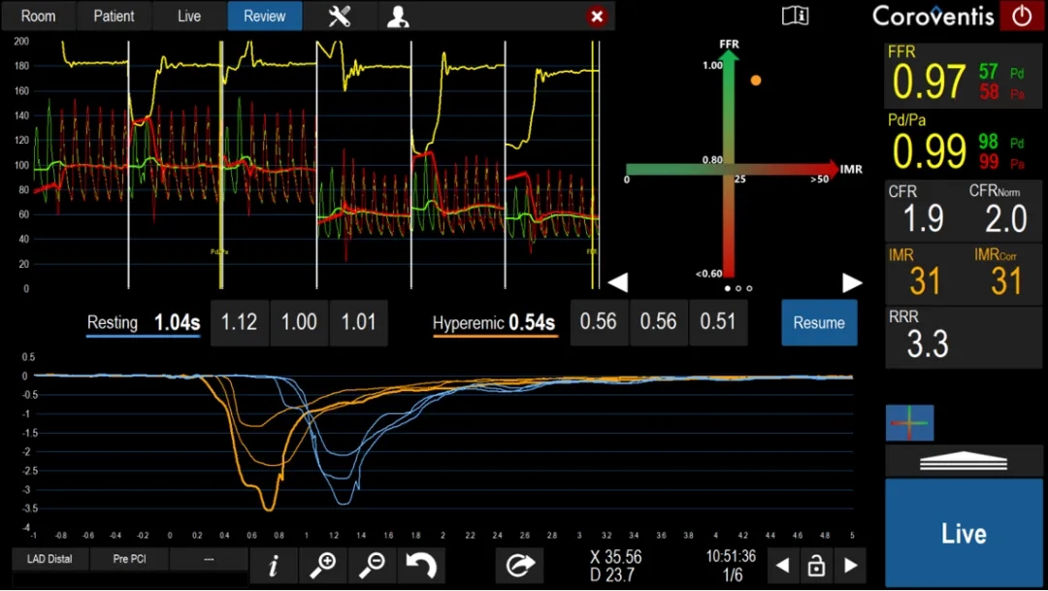Image resolution: width=1048 pixels, height=591 pixels.
Task: Toggle the FFR/IMR quadrant view thumbnail
Action: (x=909, y=423)
